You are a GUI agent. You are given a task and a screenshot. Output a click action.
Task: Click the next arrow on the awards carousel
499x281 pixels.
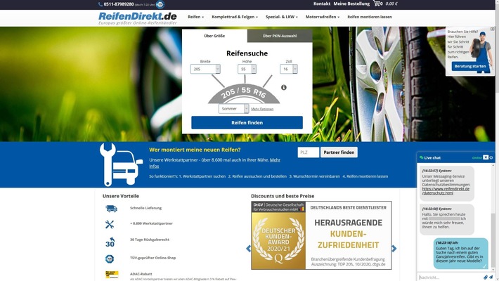[394, 249]
